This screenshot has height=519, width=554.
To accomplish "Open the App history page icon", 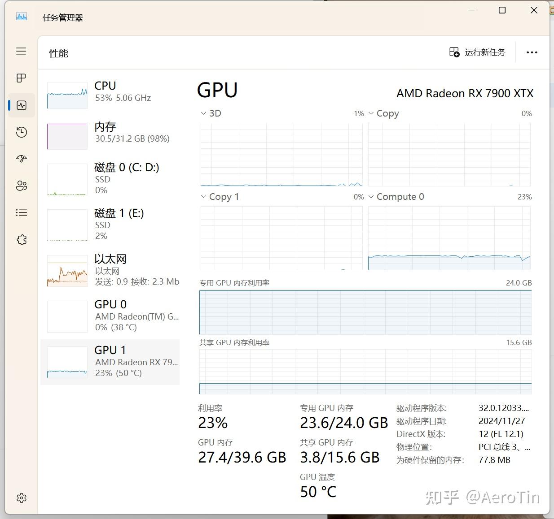I will pos(21,132).
